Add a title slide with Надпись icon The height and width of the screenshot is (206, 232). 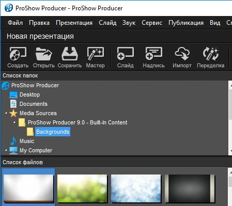point(153,54)
